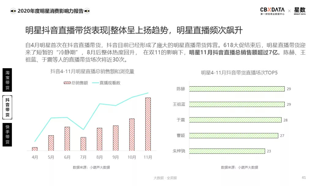This screenshot has height=186, width=331.
Task: Click the 王祖蓝 axis label
Action: coord(179,104)
